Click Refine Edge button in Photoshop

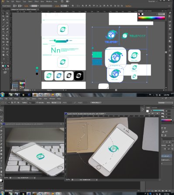click(x=96, y=103)
